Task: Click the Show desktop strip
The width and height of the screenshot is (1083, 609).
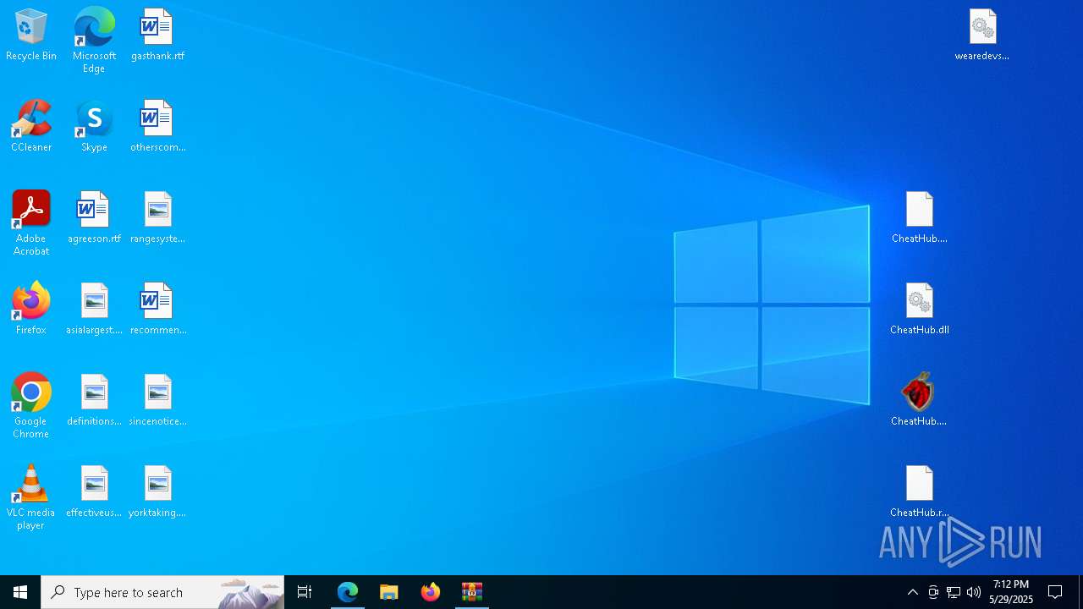Action: (x=1080, y=592)
